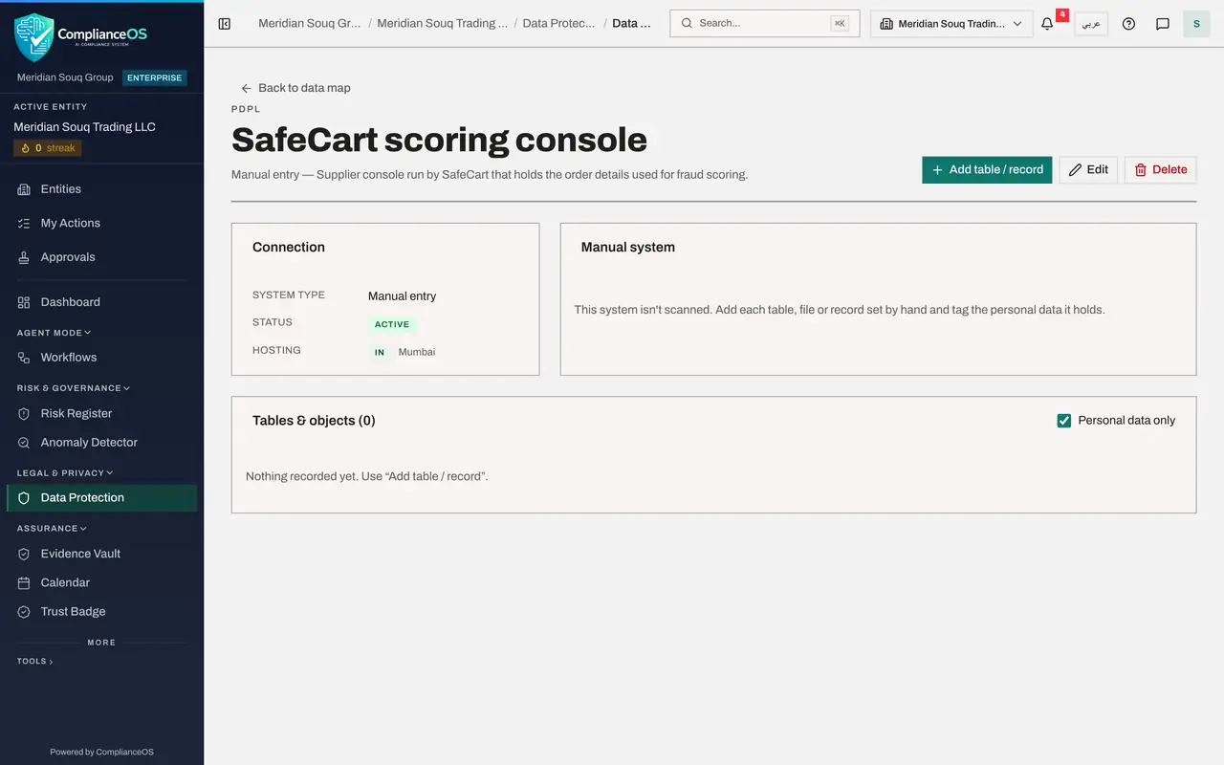The width and height of the screenshot is (1224, 765).
Task: Go back to data map
Action: [x=295, y=88]
